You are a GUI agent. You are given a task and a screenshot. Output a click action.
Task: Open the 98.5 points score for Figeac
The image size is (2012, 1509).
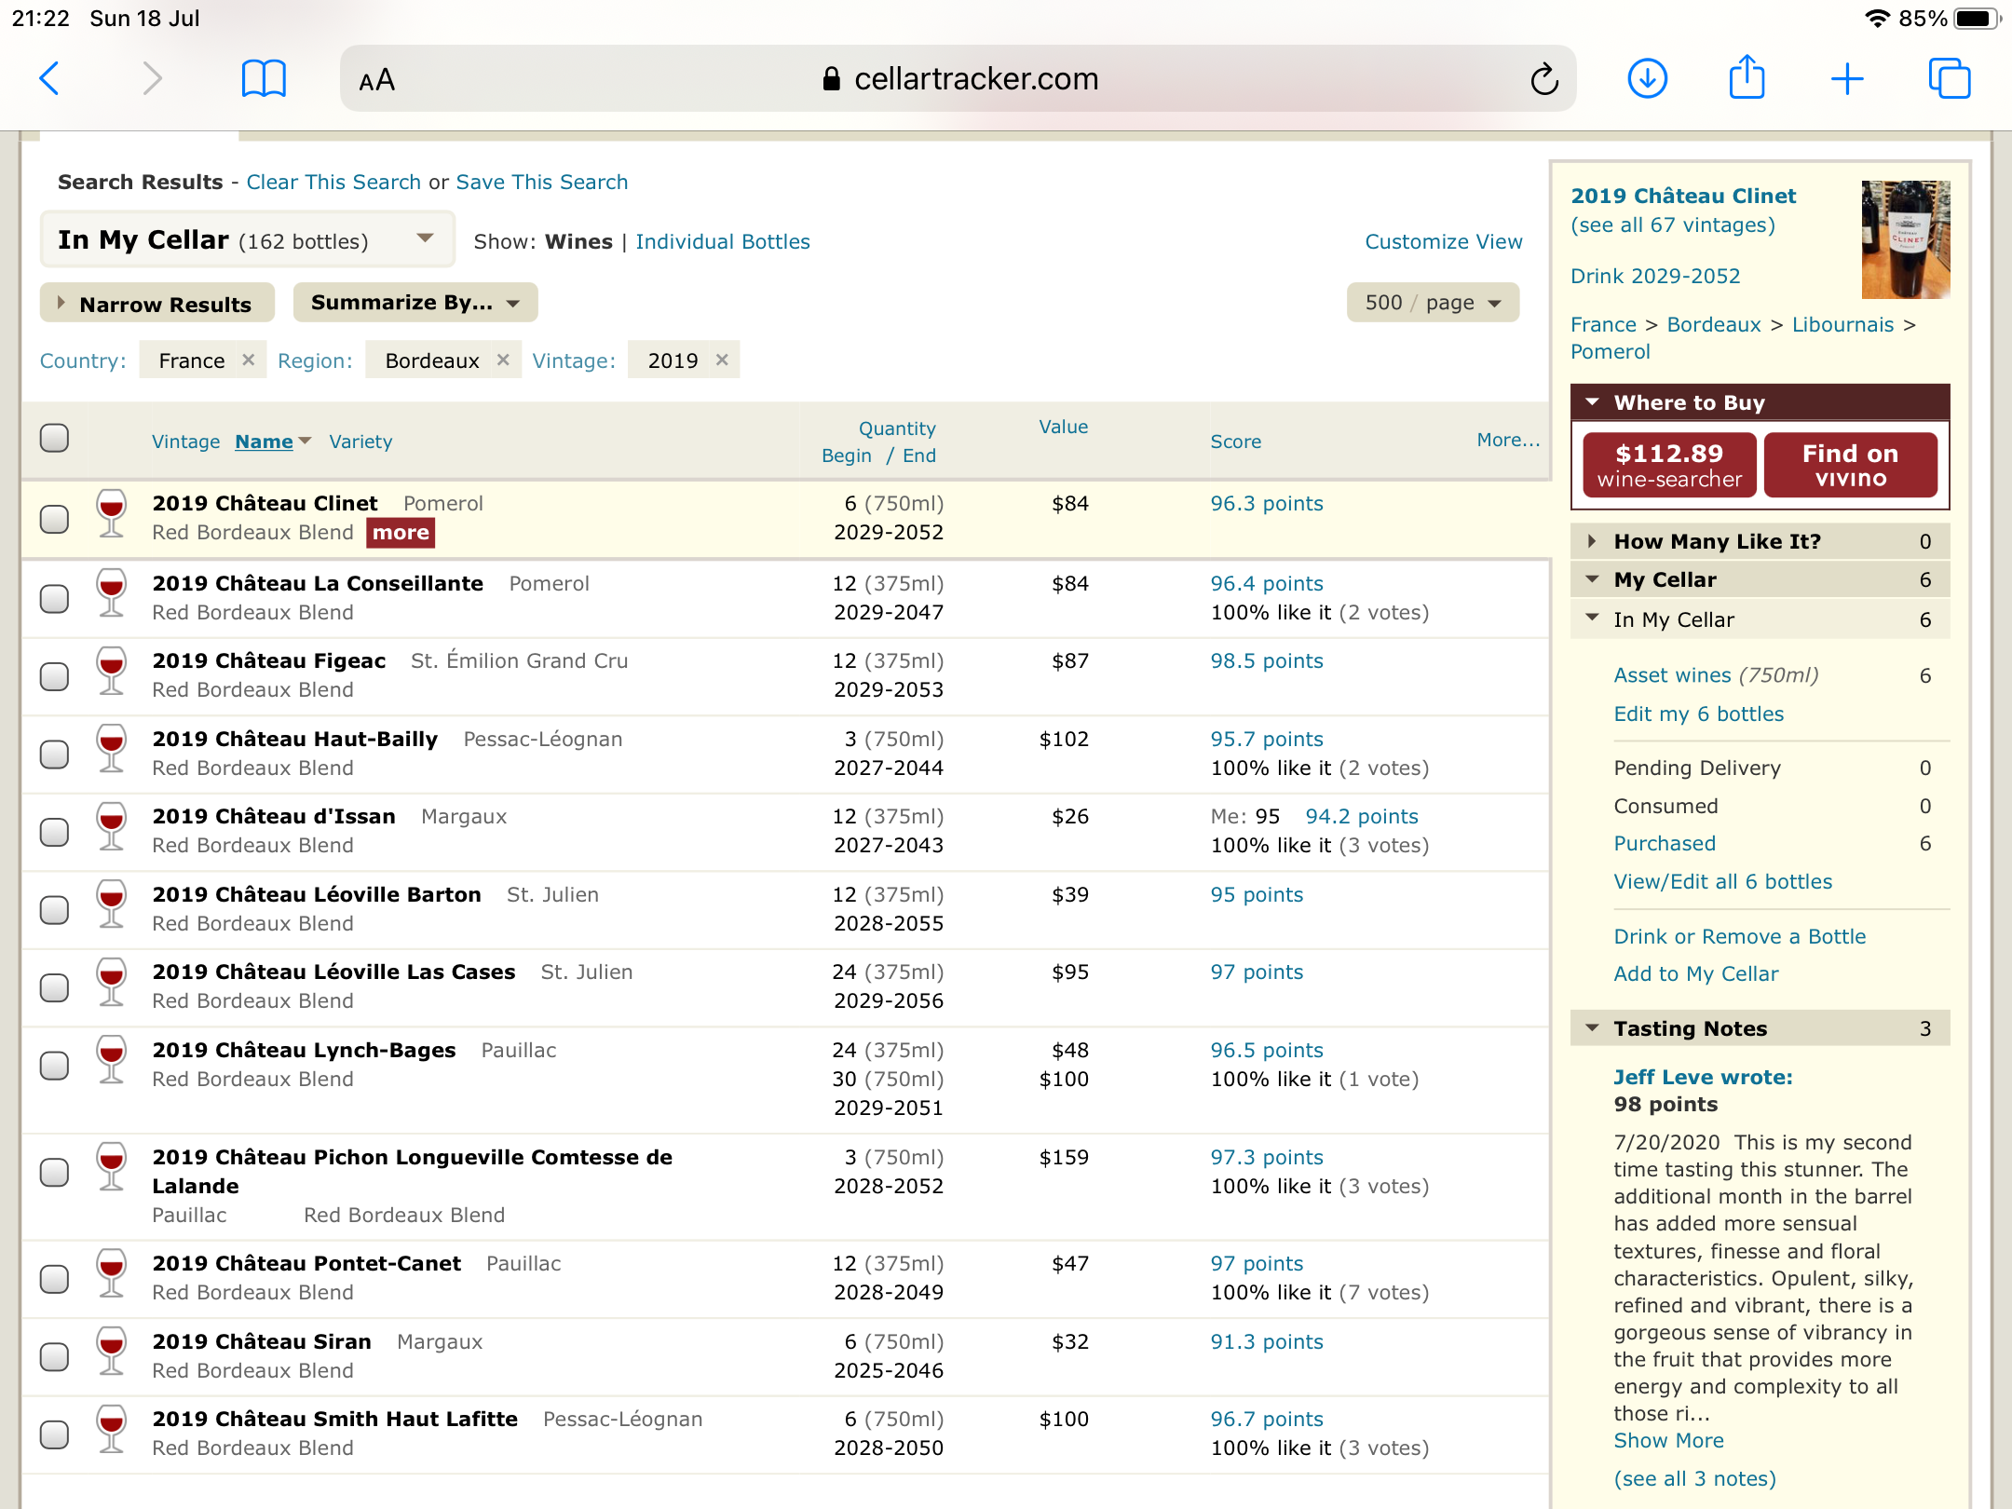tap(1267, 660)
